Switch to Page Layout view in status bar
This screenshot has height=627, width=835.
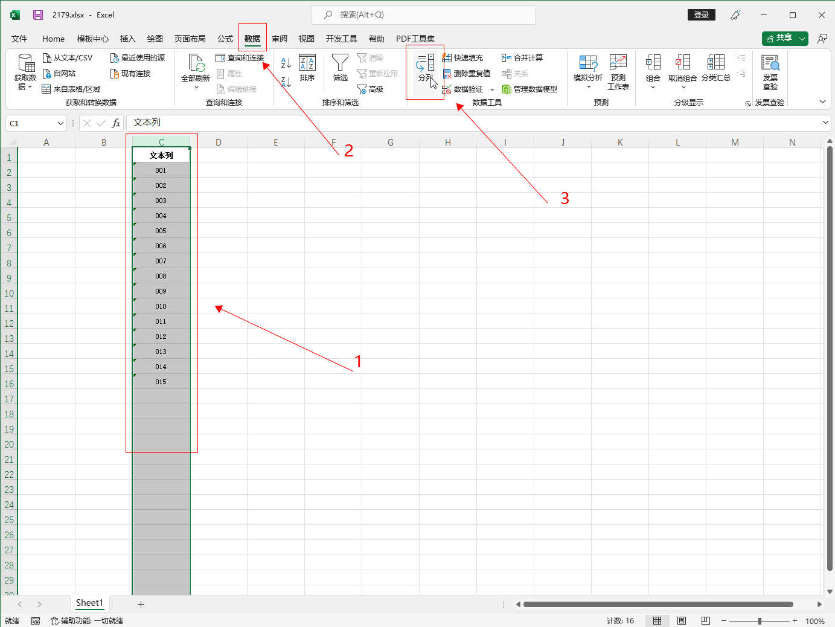click(x=681, y=621)
